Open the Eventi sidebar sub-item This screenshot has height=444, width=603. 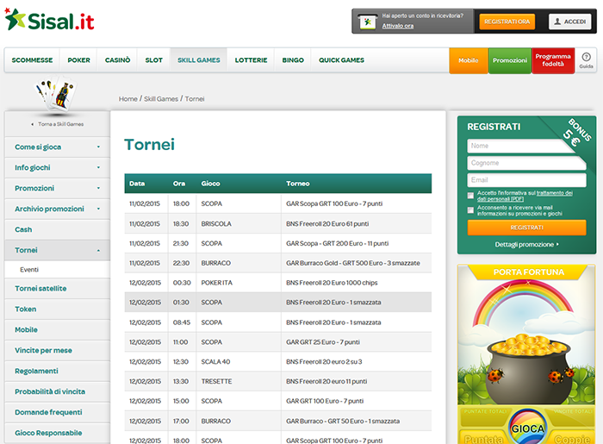57,270
